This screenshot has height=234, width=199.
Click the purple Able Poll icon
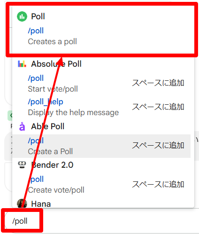click(x=22, y=126)
